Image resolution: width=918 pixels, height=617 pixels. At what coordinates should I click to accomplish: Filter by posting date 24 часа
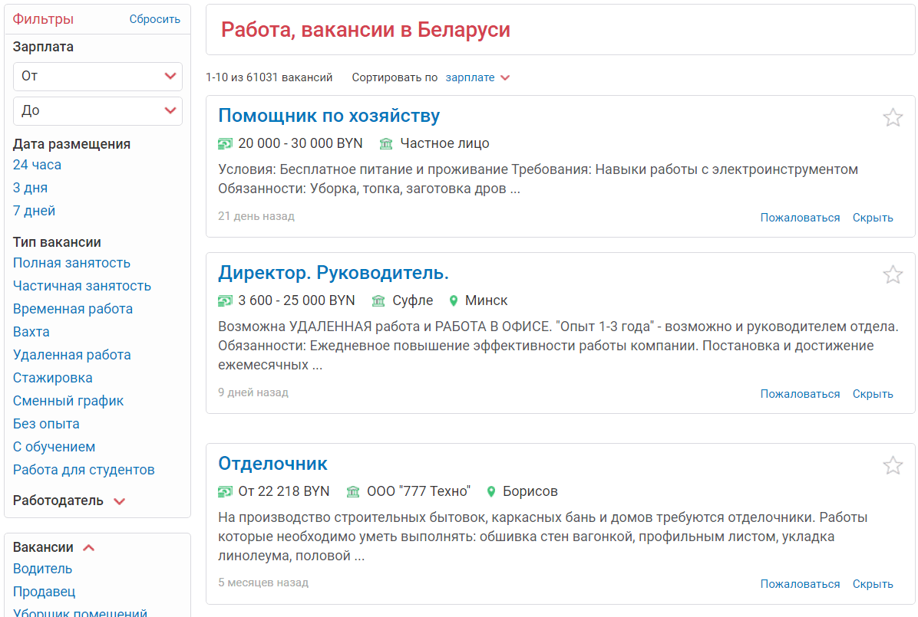37,165
